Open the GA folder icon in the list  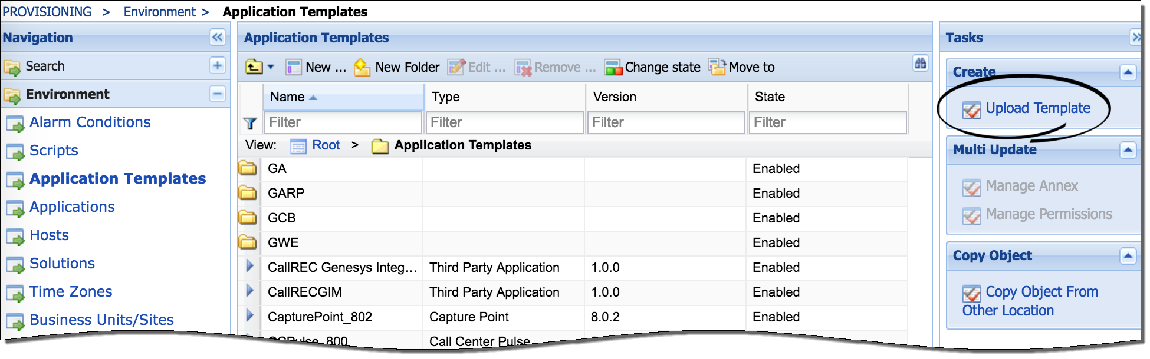pos(248,168)
